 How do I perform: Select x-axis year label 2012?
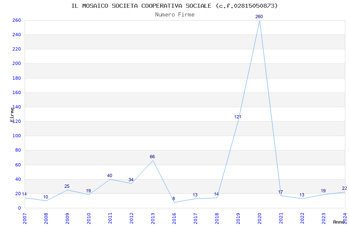pos(131,219)
